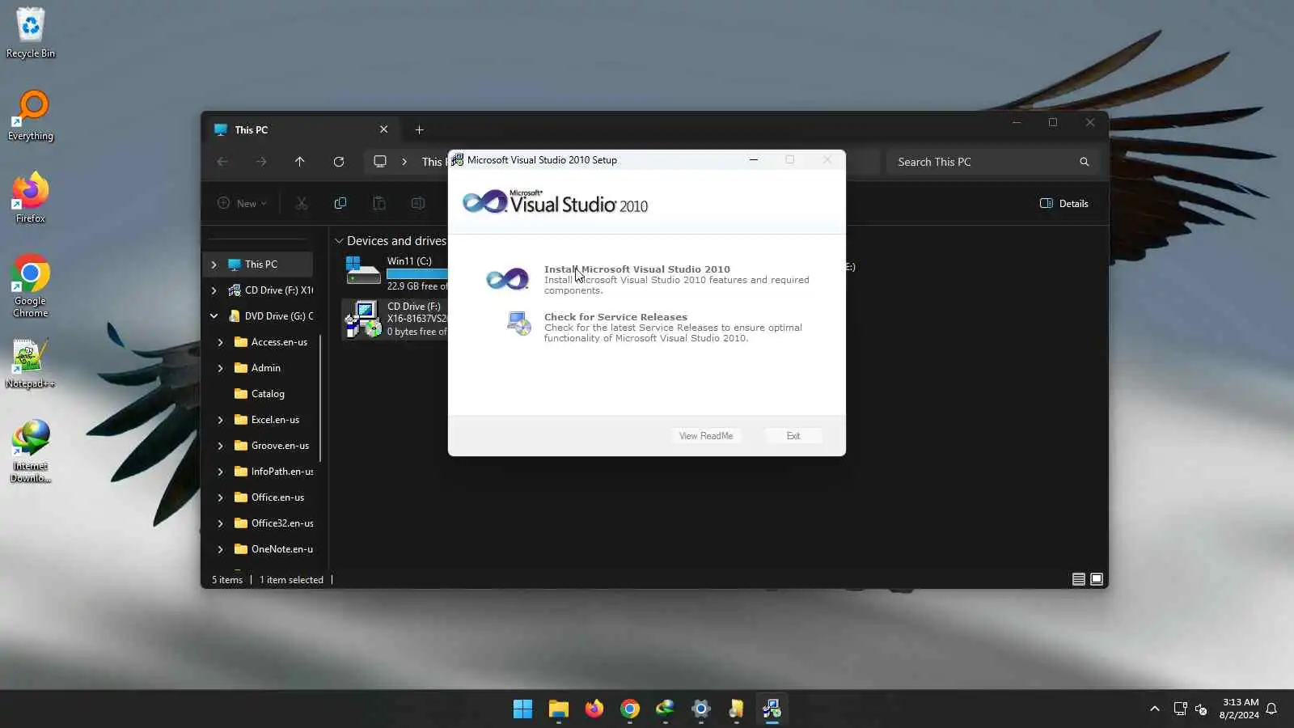
Task: Expand Excel.en-us folder node
Action: [x=220, y=420]
